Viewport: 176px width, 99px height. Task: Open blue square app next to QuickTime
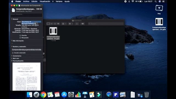pyautogui.click(x=116, y=95)
